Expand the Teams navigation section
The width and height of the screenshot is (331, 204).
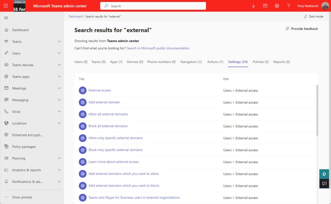(x=60, y=42)
